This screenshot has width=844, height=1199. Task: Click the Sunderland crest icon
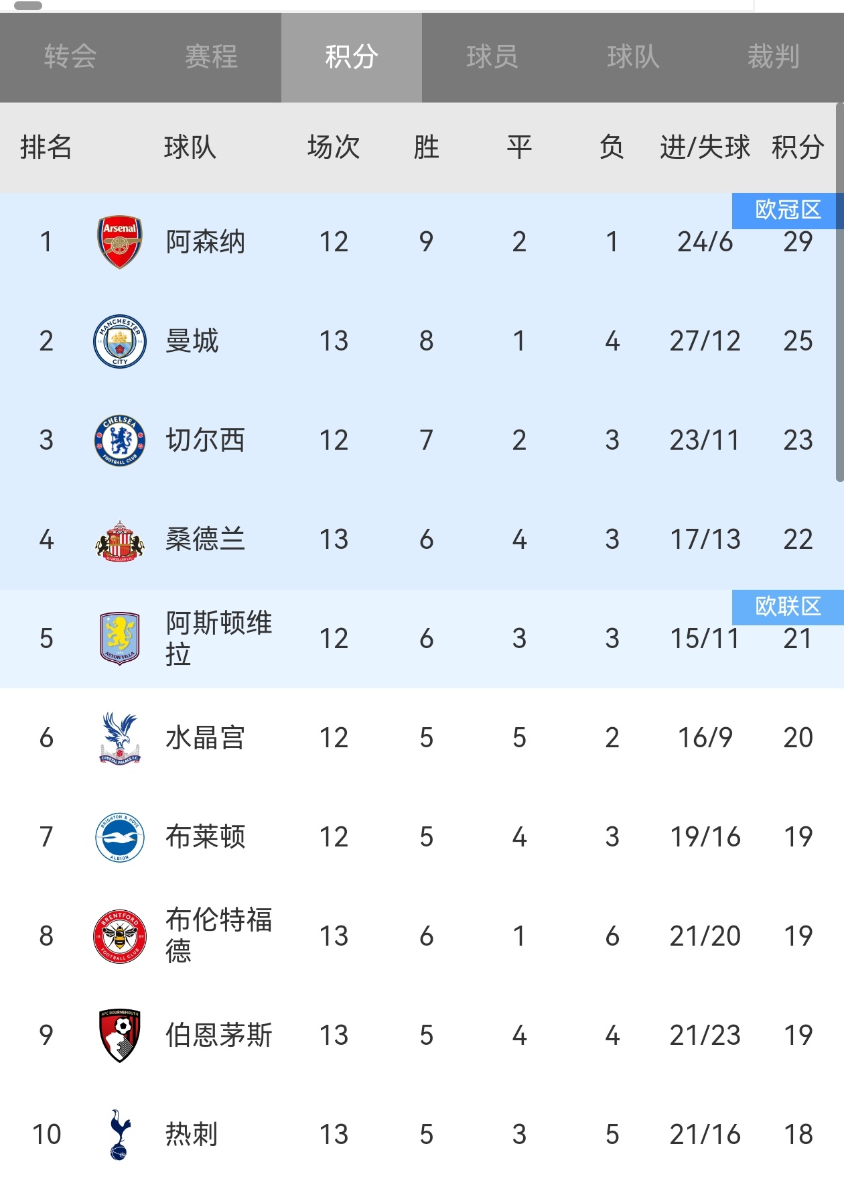(119, 540)
